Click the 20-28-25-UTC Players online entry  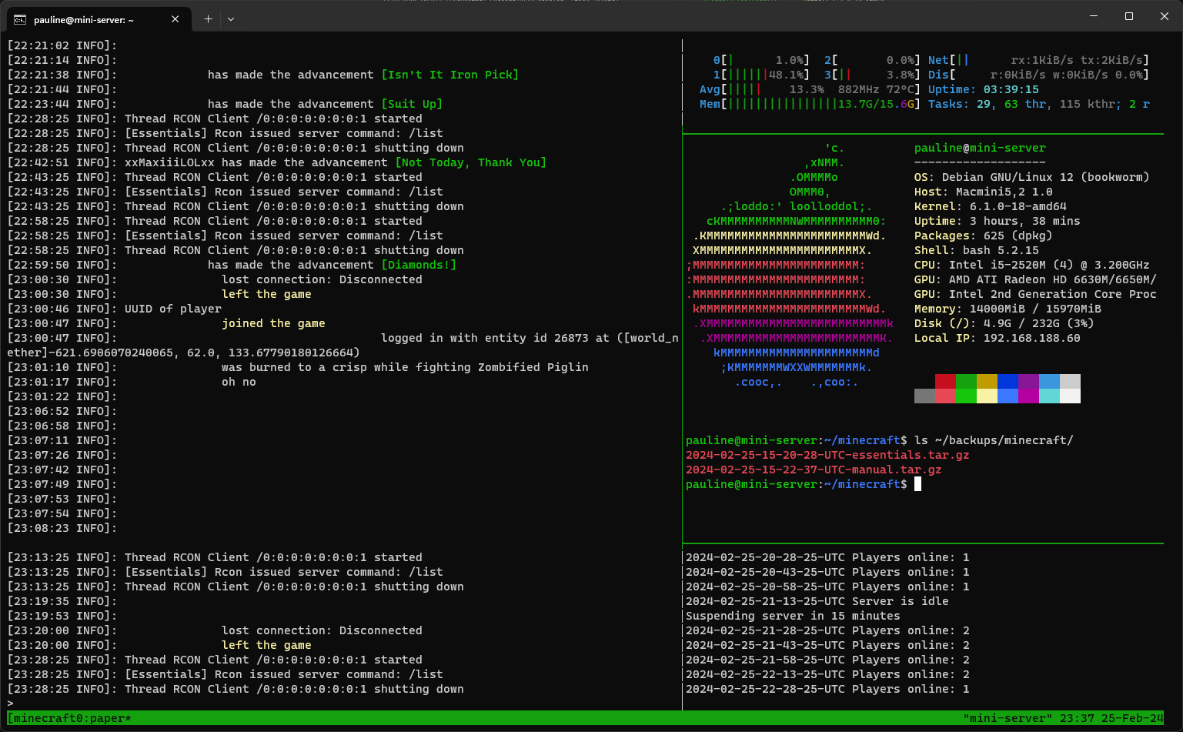click(x=827, y=557)
